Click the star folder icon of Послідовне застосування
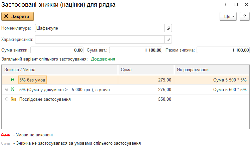Screen dimensions: 251x147 [13, 99]
